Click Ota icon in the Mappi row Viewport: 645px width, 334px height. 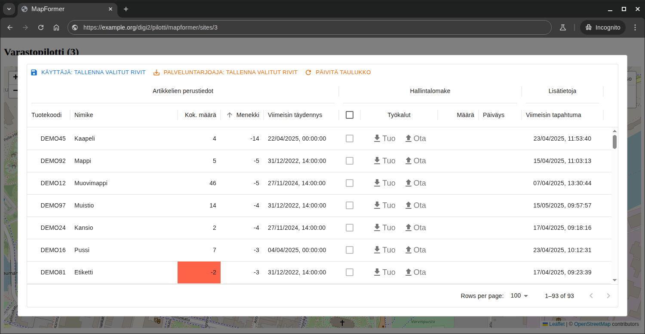[408, 160]
